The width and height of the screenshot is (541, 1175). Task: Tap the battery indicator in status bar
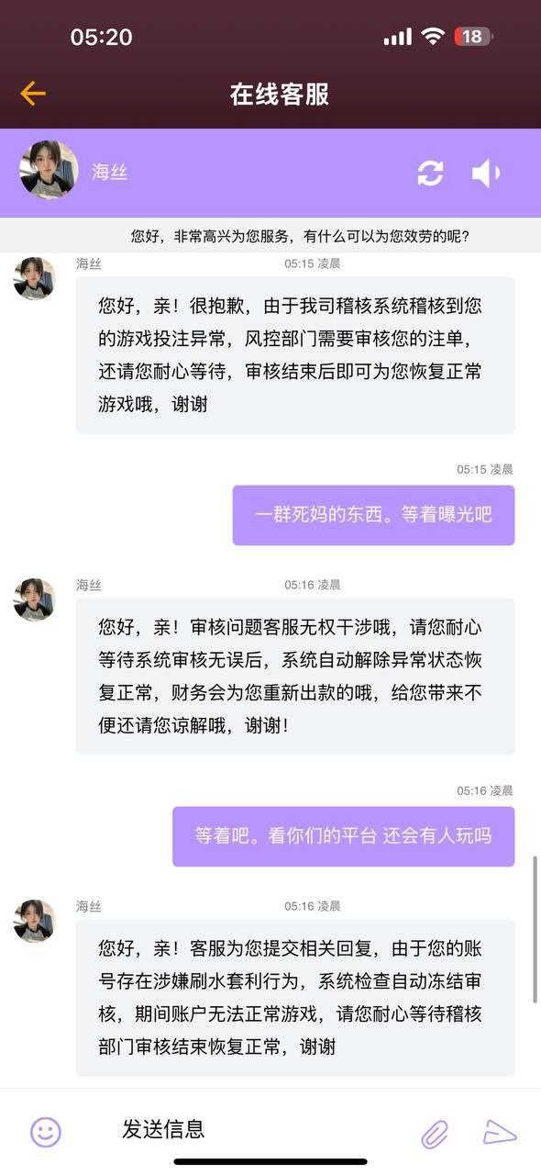coord(474,37)
